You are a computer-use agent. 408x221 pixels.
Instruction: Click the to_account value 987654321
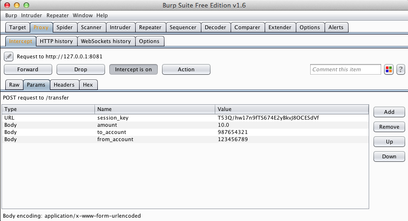(233, 132)
